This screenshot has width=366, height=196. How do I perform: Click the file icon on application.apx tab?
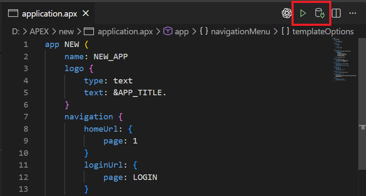click(13, 13)
